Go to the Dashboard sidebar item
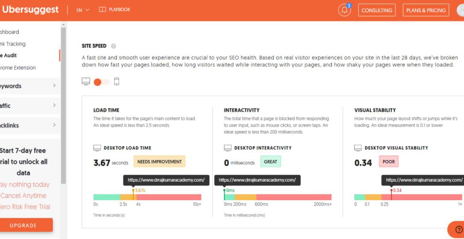The image size is (464, 239). coord(10,32)
